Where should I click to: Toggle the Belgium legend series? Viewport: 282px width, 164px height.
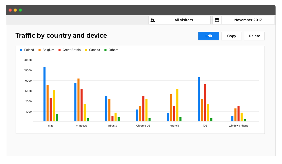(x=46, y=50)
